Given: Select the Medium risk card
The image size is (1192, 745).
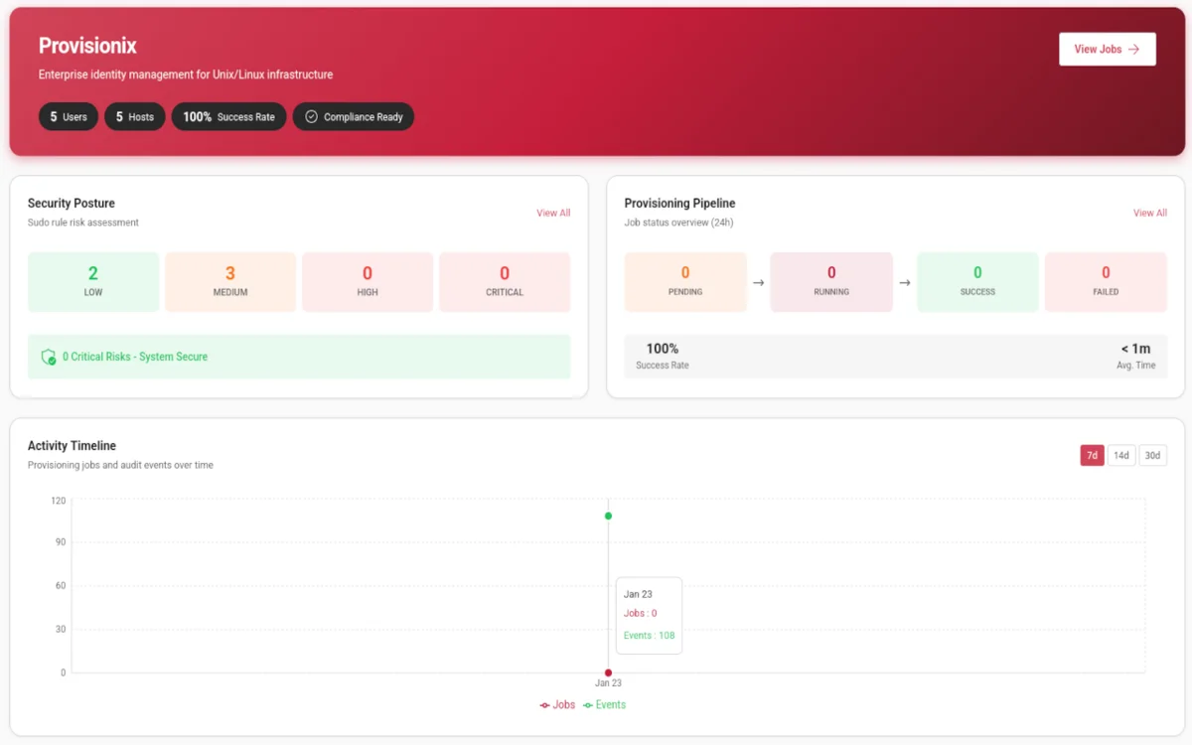Looking at the screenshot, I should pos(230,281).
